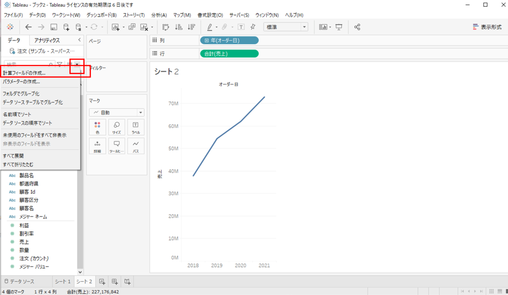Image resolution: width=508 pixels, height=295 pixels.
Task: Click the show/hide cards icon
Action: [x=324, y=27]
